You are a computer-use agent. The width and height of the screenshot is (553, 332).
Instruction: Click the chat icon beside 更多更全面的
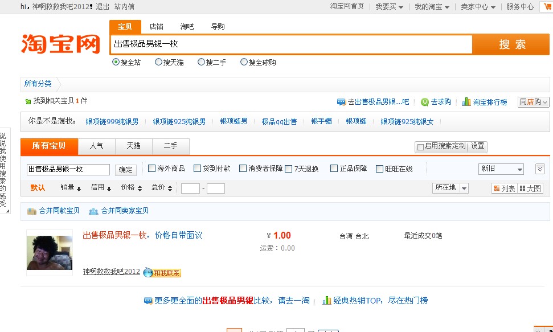coord(148,301)
